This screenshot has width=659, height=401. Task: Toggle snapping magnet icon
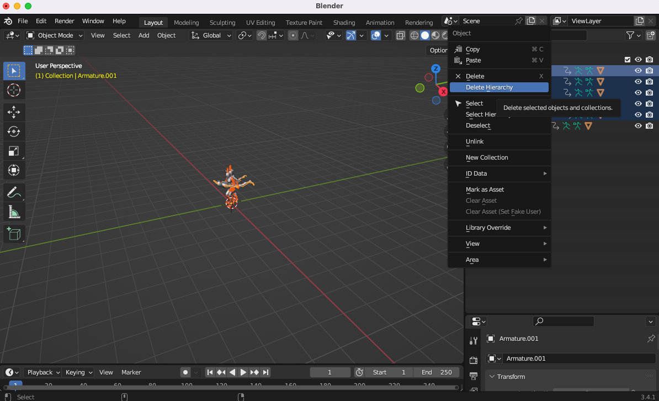[262, 36]
